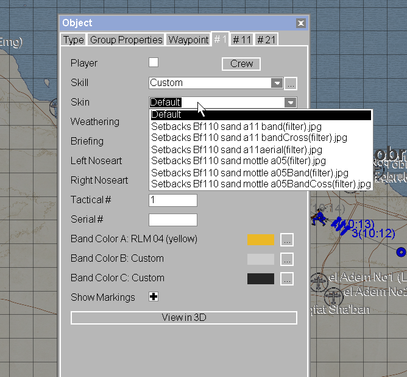Open the Crew settings button
This screenshot has width=407, height=377.
241,64
